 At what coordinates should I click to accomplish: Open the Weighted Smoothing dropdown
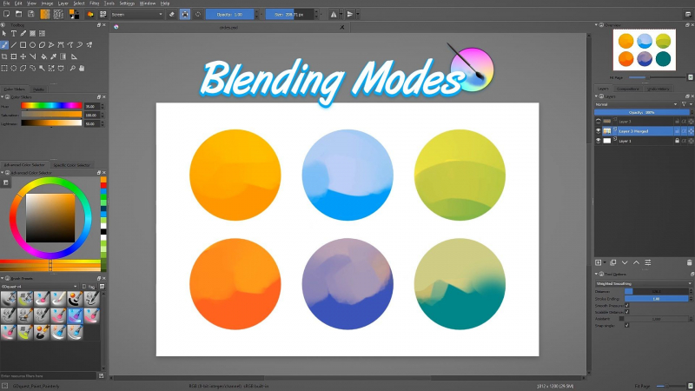point(643,283)
